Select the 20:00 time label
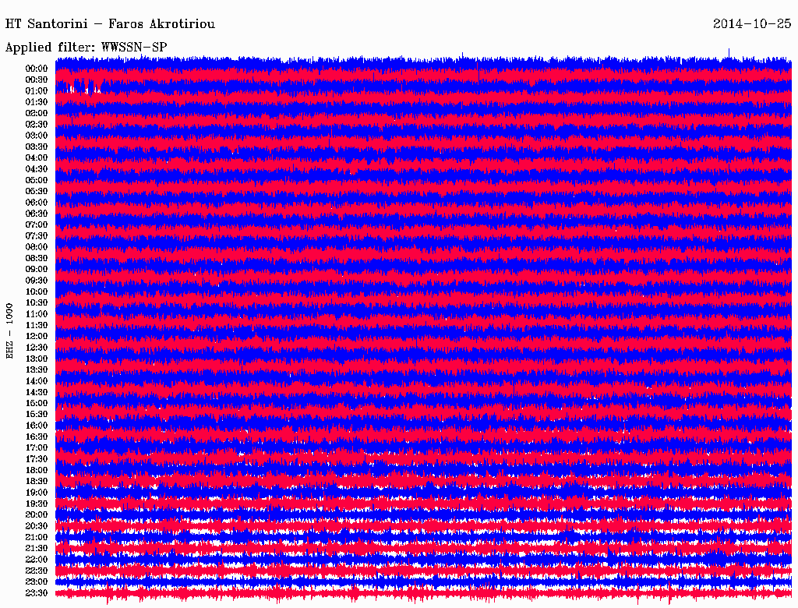Screen dimensions: 798x608 click(37, 514)
